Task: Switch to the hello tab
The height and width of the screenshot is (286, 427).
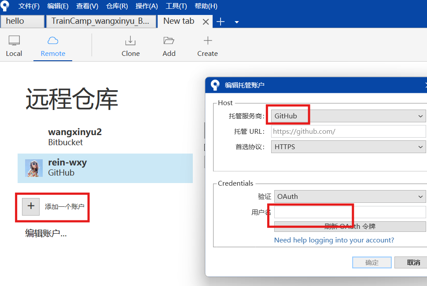Action: click(x=22, y=21)
